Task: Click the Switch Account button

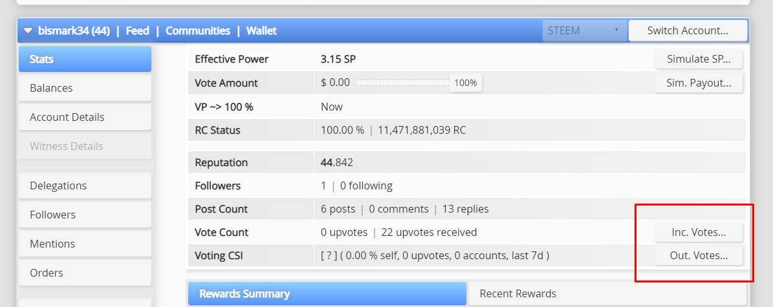Action: [x=688, y=30]
